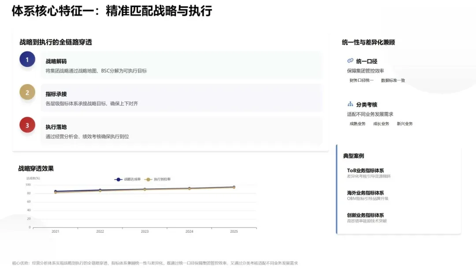Click text 高容错率鼓励技术突破
The image size is (476, 268).
(367, 221)
